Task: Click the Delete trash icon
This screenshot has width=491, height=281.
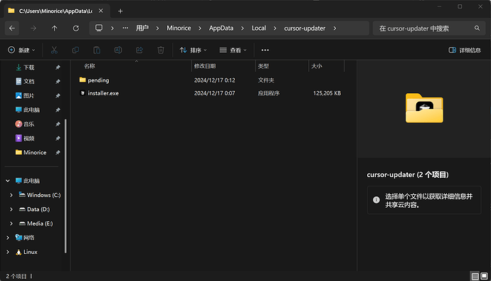Action: click(x=161, y=50)
